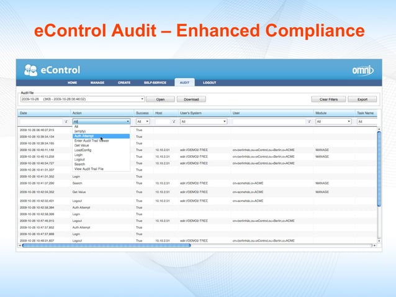
Task: Choose 'Auth Attempt' in the Action dropdown list
Action: pyautogui.click(x=101, y=136)
